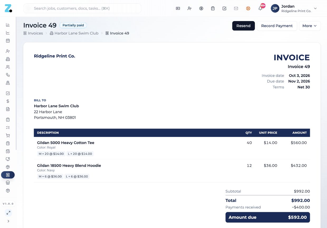Open the calendar clock schedule icon
Viewport: 327px width, 228px height.
8,151
